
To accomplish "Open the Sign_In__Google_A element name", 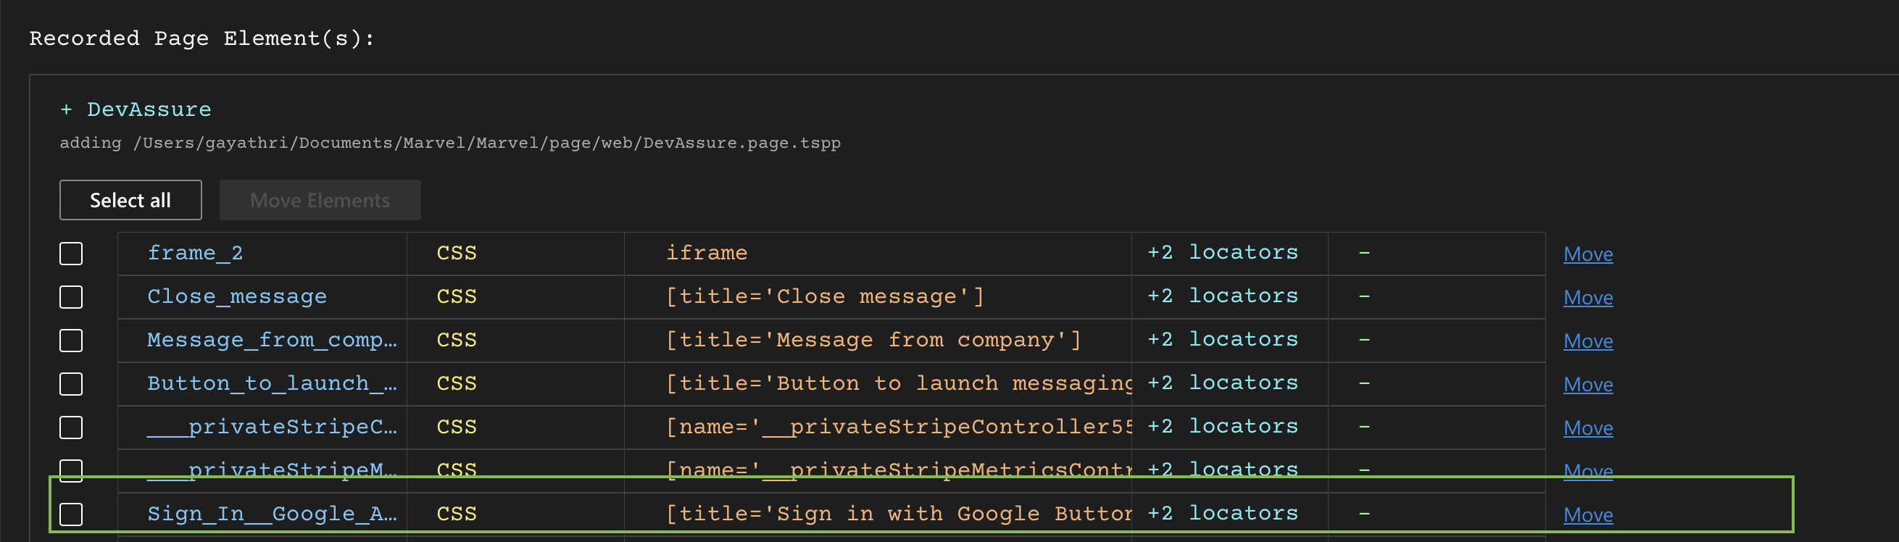I will click(x=271, y=513).
